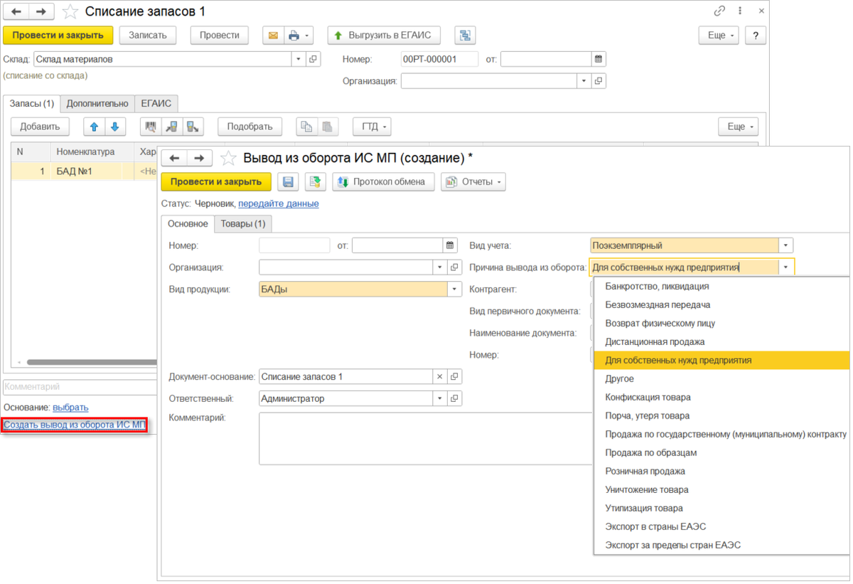Click Провести и закрыть in Списание запасов
Screen dimensions: 853x584
pos(58,36)
